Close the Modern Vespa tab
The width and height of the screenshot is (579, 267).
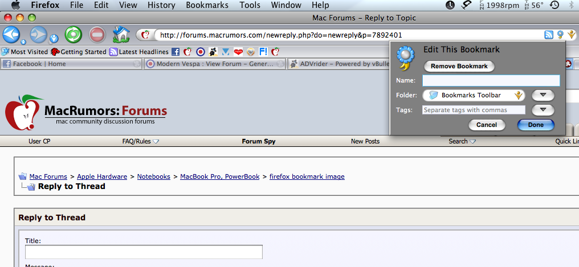pyautogui.click(x=280, y=64)
